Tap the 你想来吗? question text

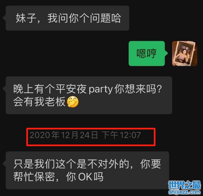point(138,89)
